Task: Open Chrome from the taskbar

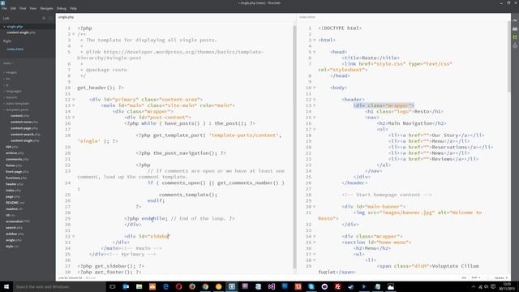Action: (x=205, y=286)
